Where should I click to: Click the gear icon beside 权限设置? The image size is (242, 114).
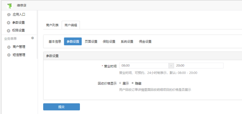click(x=9, y=31)
